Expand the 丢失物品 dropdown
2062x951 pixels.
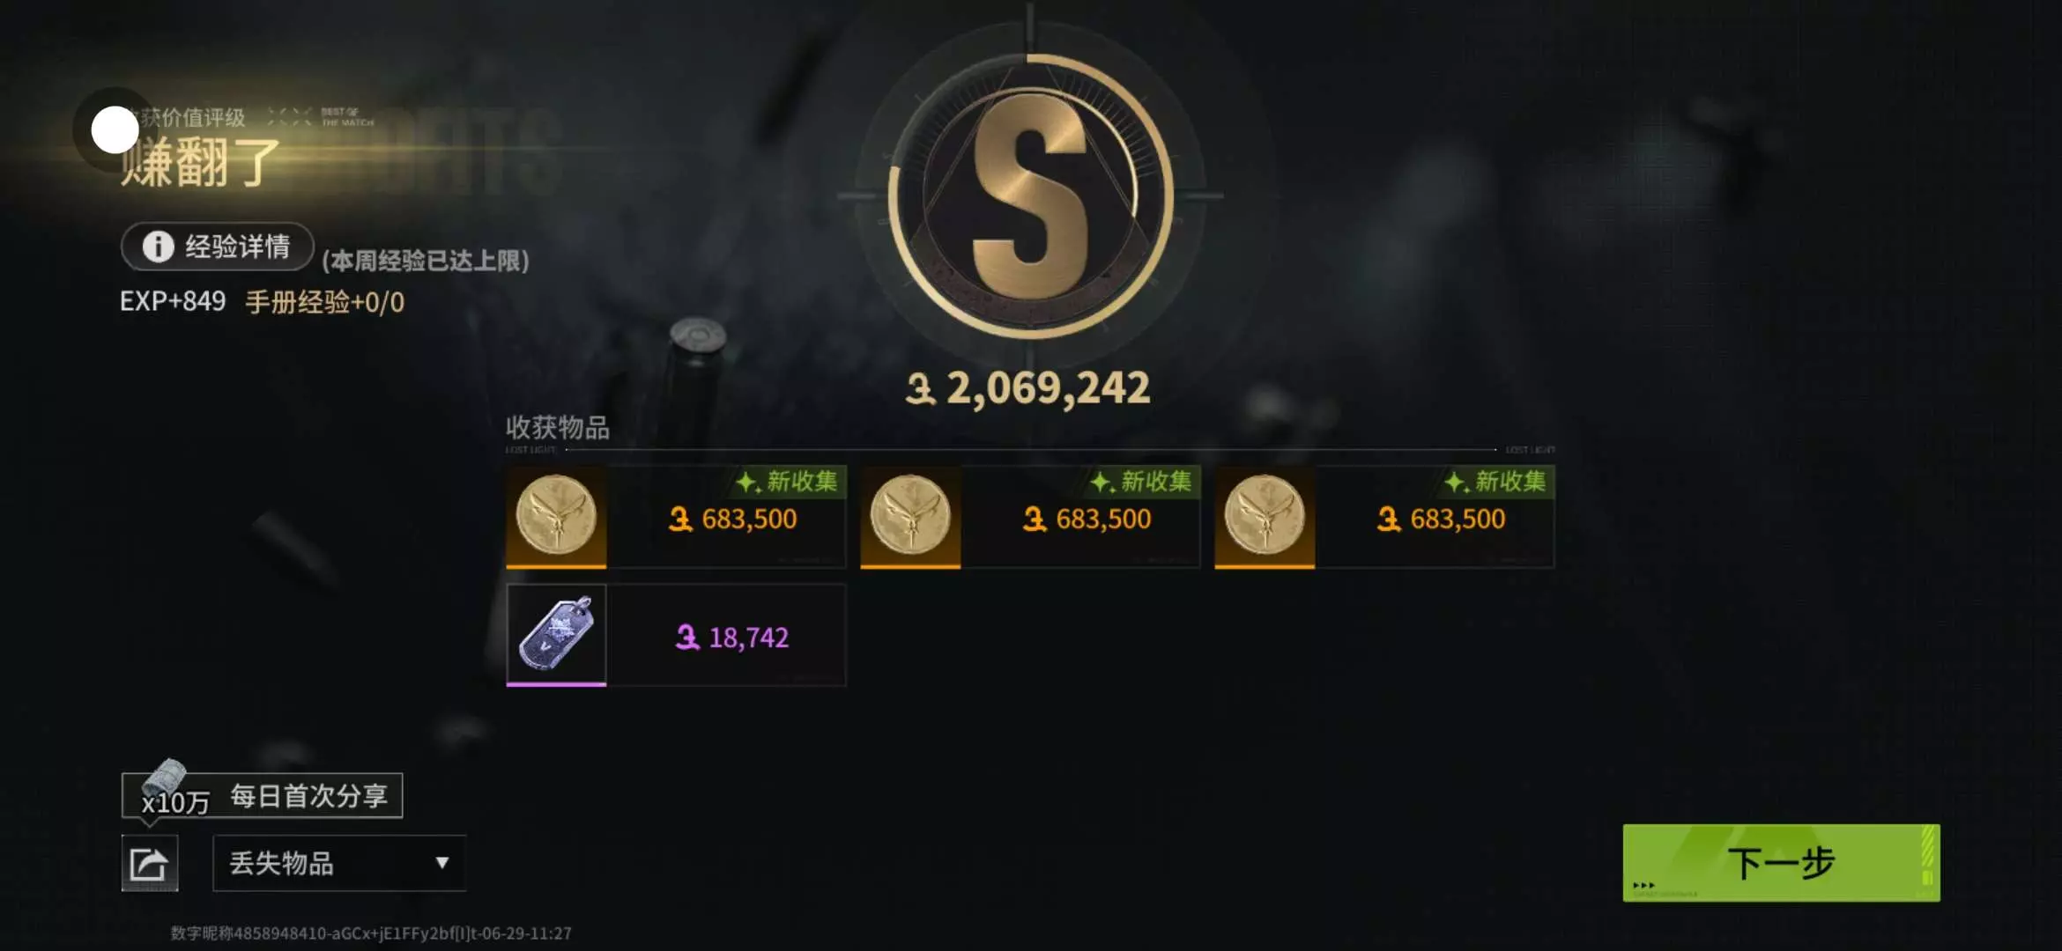click(x=339, y=863)
